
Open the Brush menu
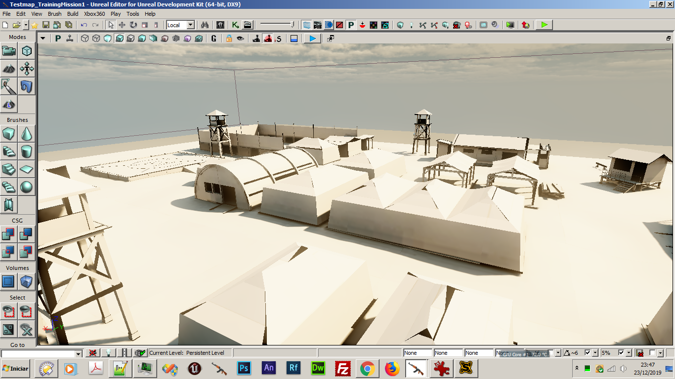coord(54,14)
